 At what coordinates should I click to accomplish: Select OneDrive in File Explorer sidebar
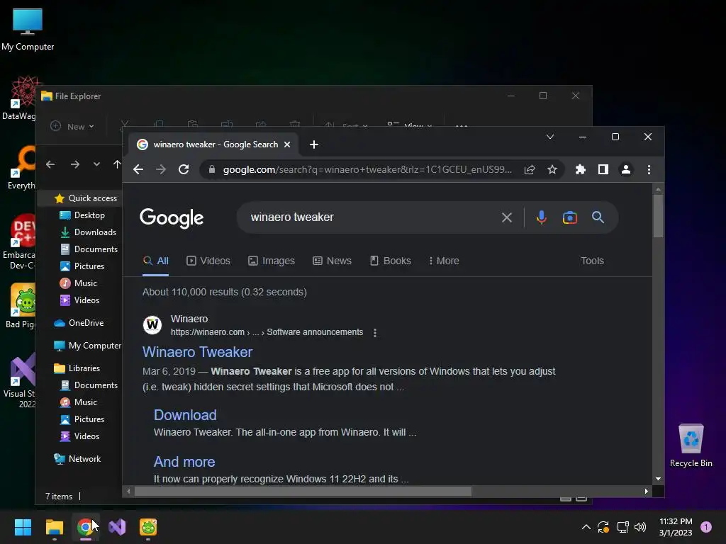click(78, 323)
